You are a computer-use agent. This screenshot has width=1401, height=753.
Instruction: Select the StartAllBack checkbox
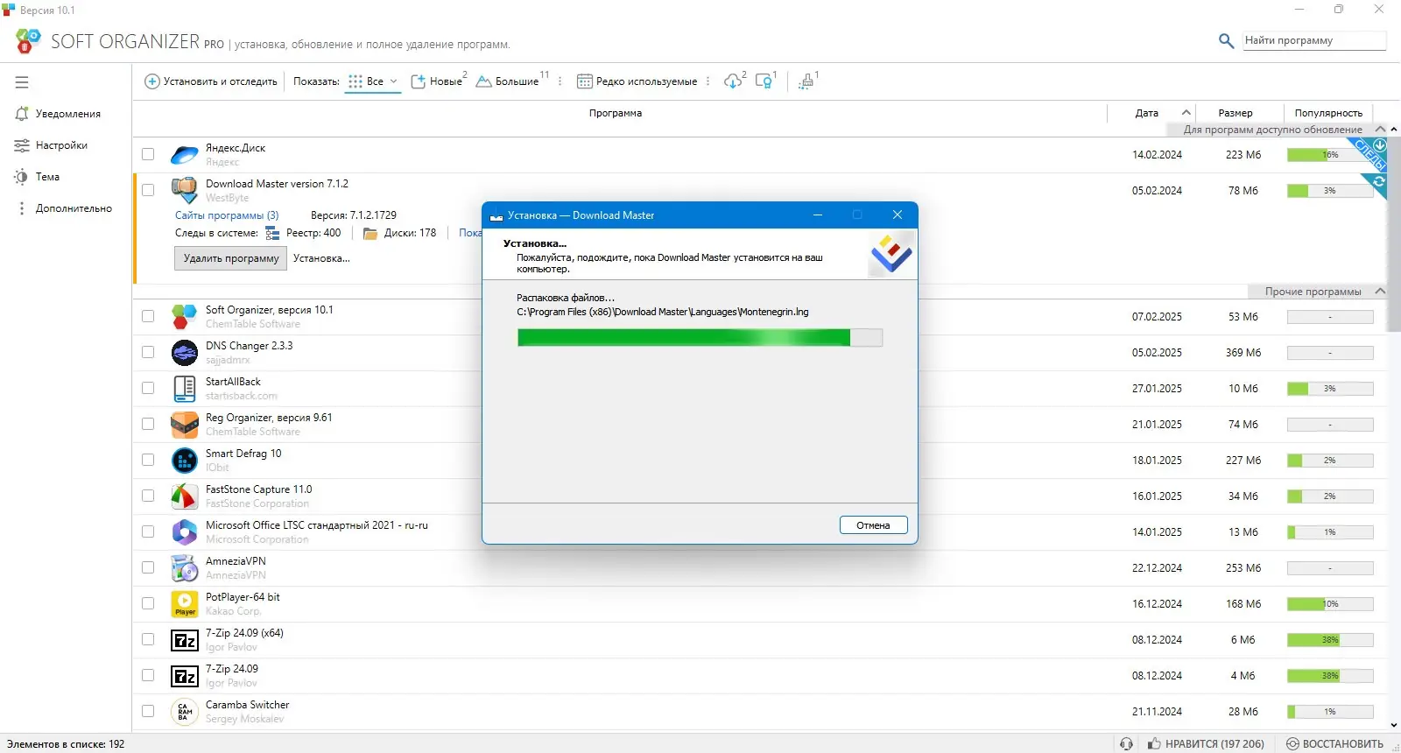pos(148,388)
